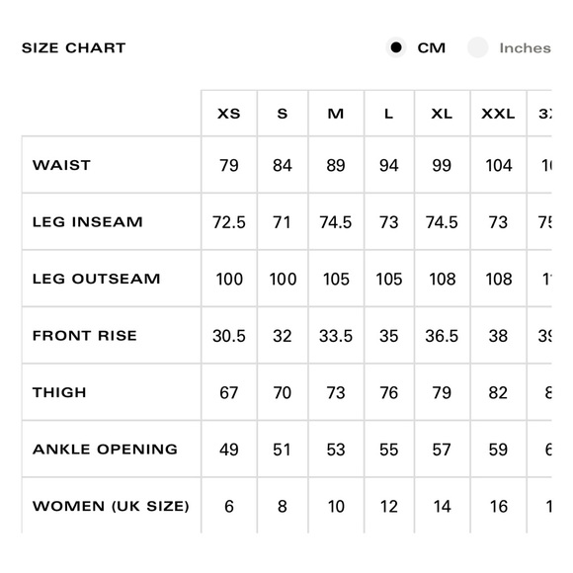Screen dimensions: 573x573
Task: Click the S size column header
Action: (283, 114)
